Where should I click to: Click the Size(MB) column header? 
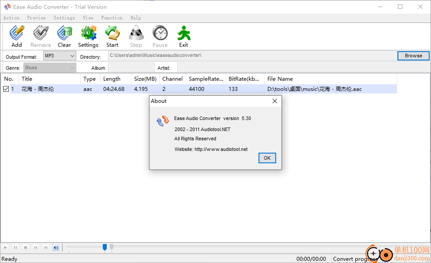coord(146,79)
